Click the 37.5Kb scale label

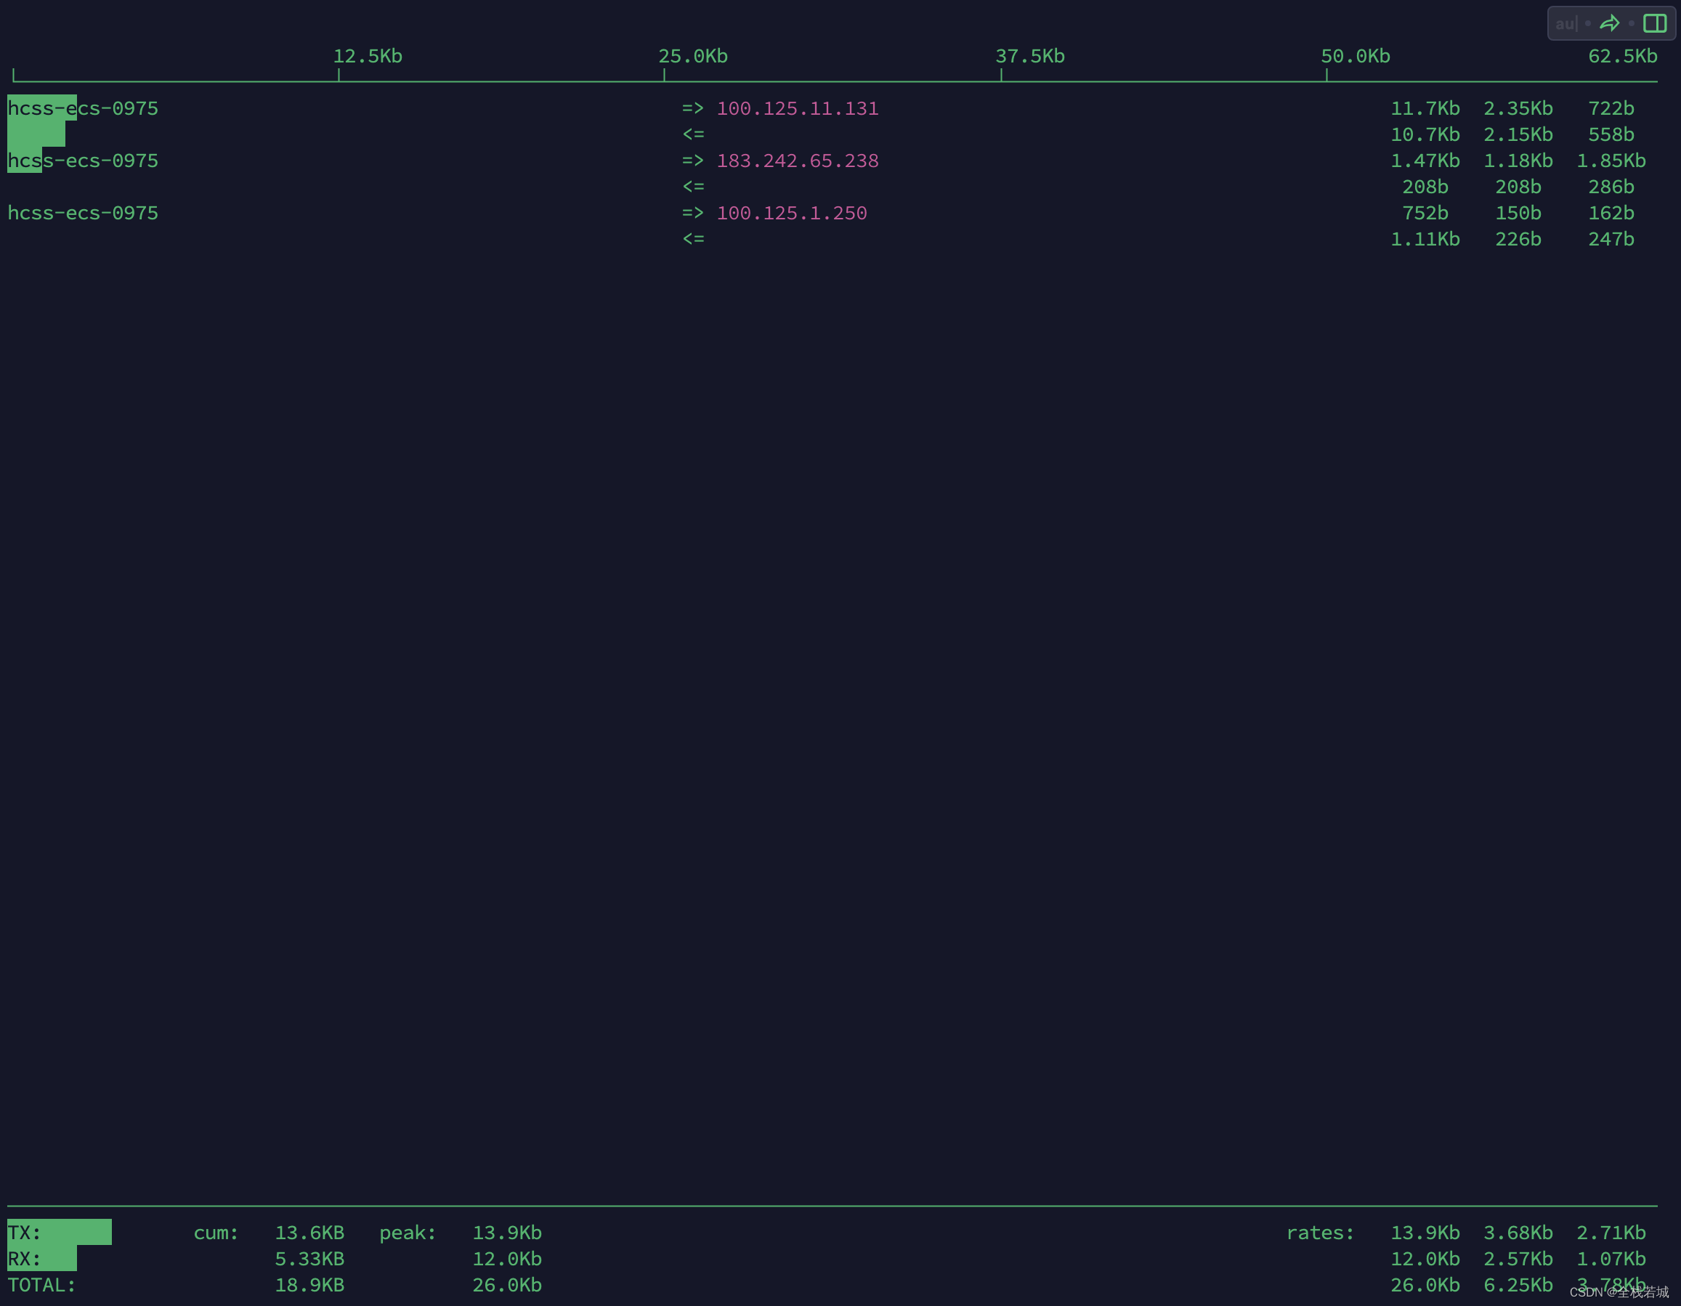tap(1031, 56)
